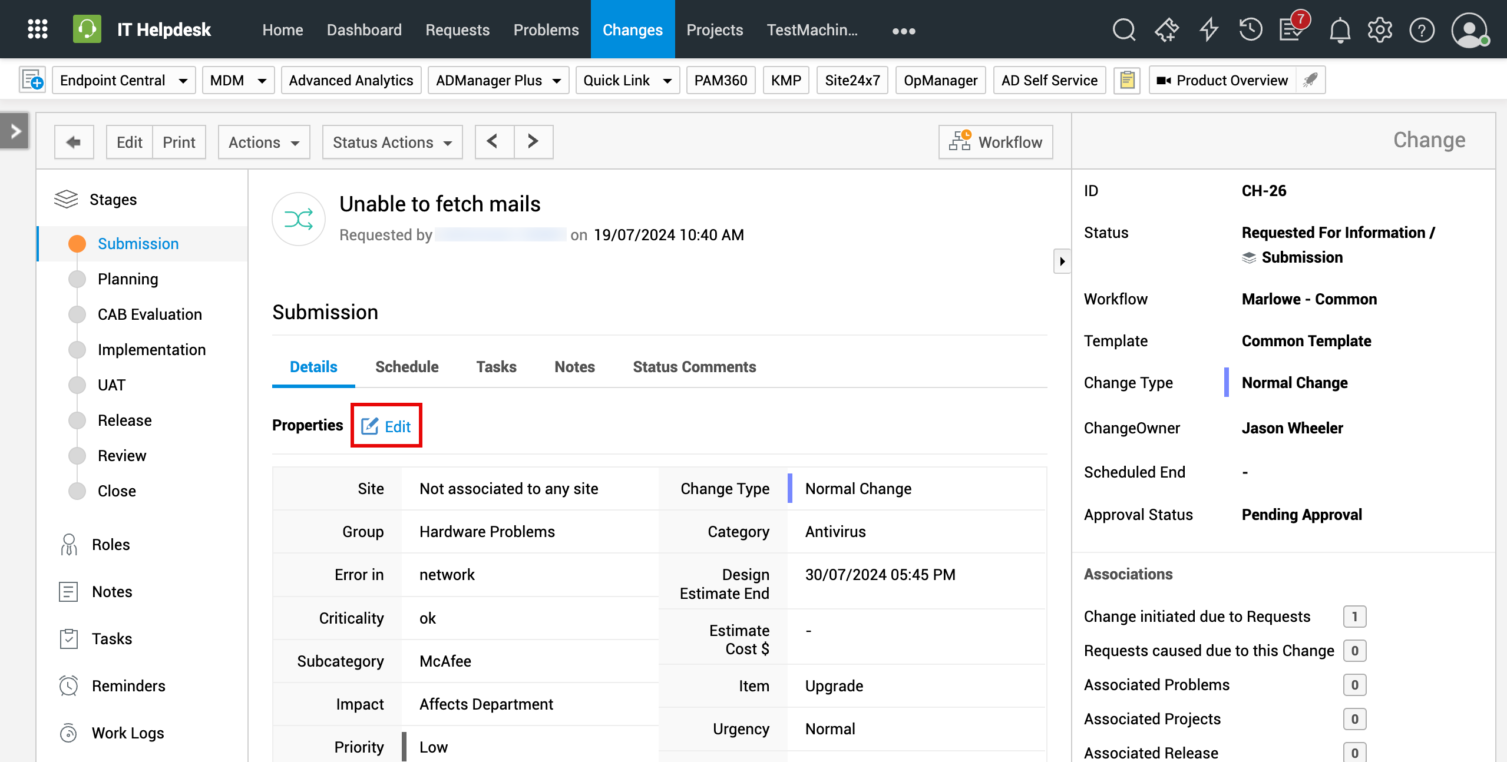
Task: Open my tasks icon with red badge
Action: [1292, 29]
